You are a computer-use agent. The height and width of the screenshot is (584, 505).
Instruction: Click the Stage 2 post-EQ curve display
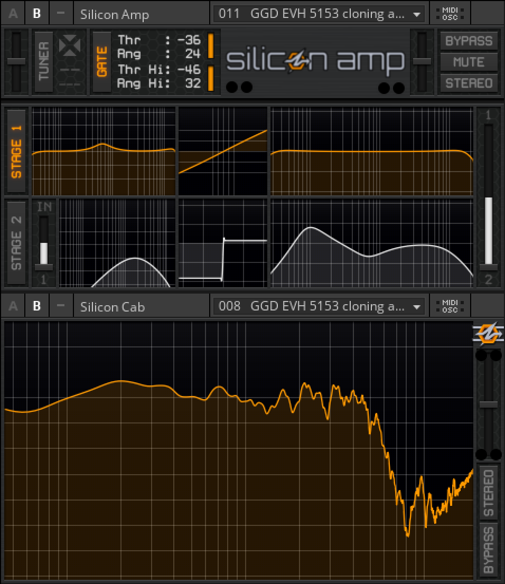pos(371,243)
